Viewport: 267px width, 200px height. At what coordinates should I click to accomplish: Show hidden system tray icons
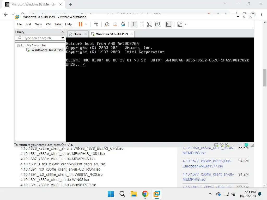click(x=210, y=194)
